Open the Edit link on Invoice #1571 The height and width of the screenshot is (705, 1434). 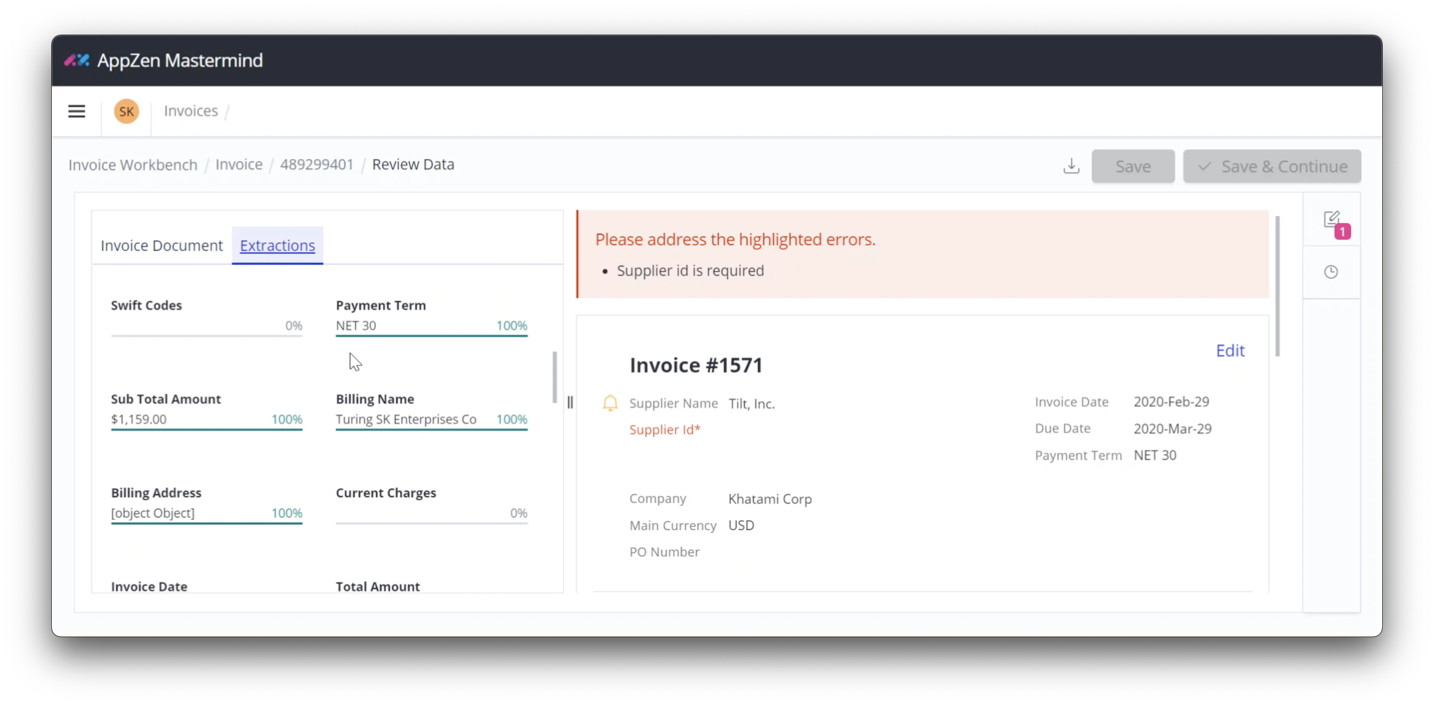(x=1230, y=350)
